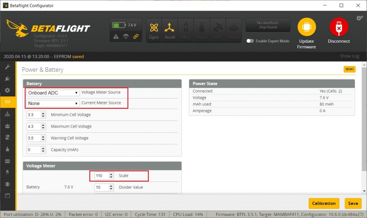Toggle Enable Expert Mode switch
The image size is (367, 218).
[250, 41]
